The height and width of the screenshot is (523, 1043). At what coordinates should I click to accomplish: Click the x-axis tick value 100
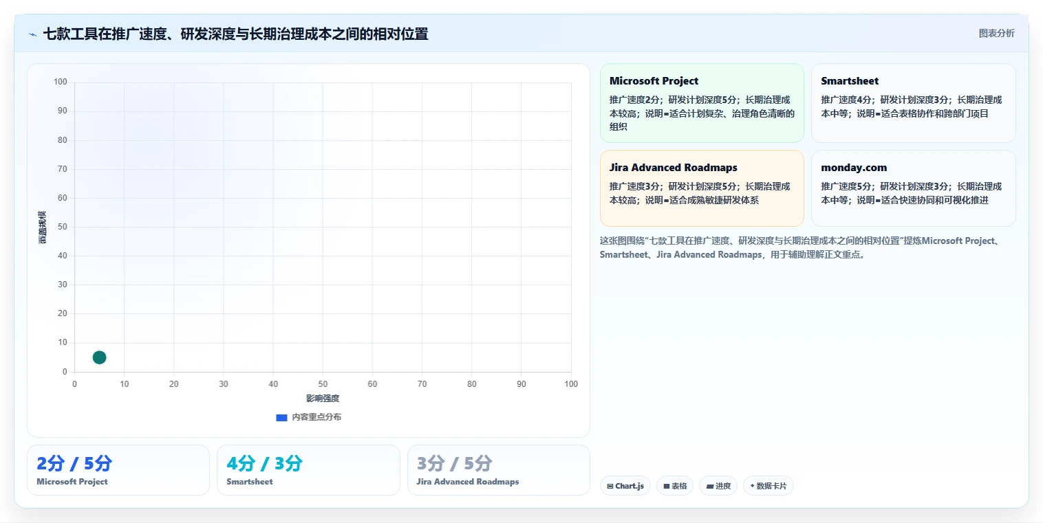[x=571, y=384]
